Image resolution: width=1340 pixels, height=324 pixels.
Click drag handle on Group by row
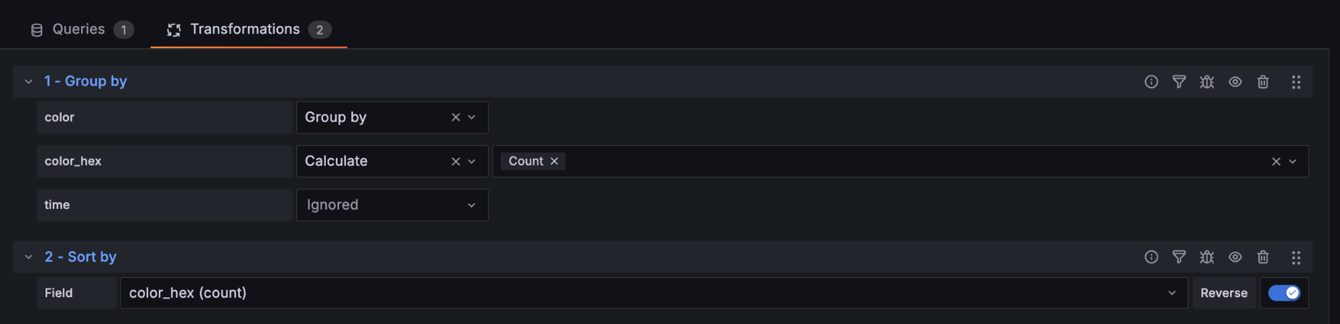click(x=1296, y=82)
